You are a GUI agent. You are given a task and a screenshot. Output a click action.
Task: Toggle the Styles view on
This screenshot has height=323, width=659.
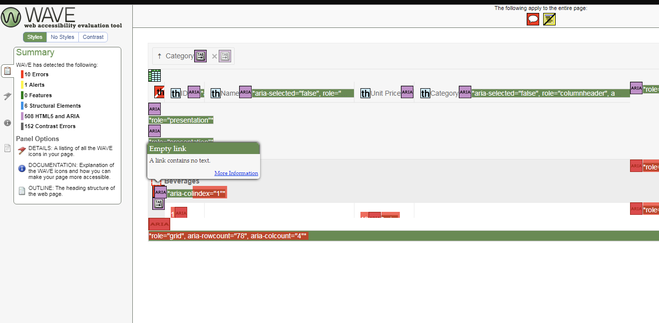coord(34,37)
